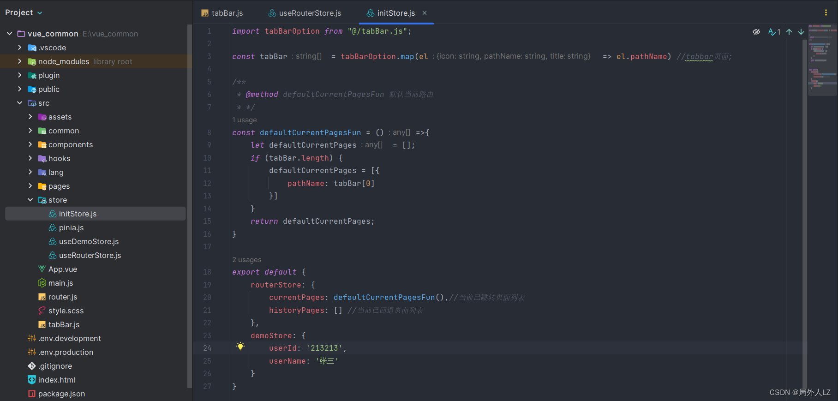Switch to the tabBar.js editor tab

[222, 13]
